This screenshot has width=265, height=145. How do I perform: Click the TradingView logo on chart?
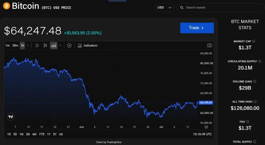tap(11, 117)
